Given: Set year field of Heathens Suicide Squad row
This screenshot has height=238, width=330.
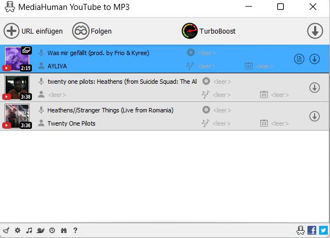Looking at the screenshot, I should (x=280, y=95).
